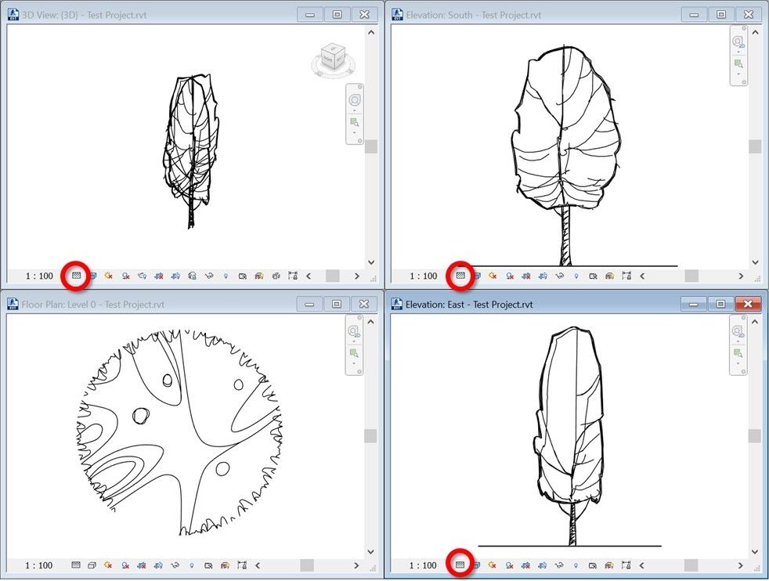The width and height of the screenshot is (769, 581).
Task: Toggle Shadows in the Floor Plan window
Action: pos(125,565)
